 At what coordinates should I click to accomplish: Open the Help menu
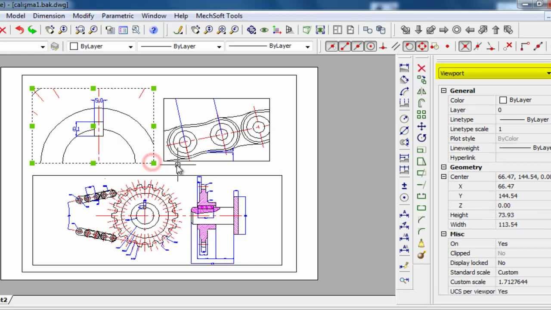(x=181, y=16)
